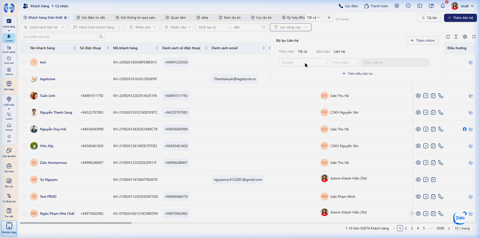The height and width of the screenshot is (238, 480).
Task: Click the Trường field selector input
Action: click(303, 62)
